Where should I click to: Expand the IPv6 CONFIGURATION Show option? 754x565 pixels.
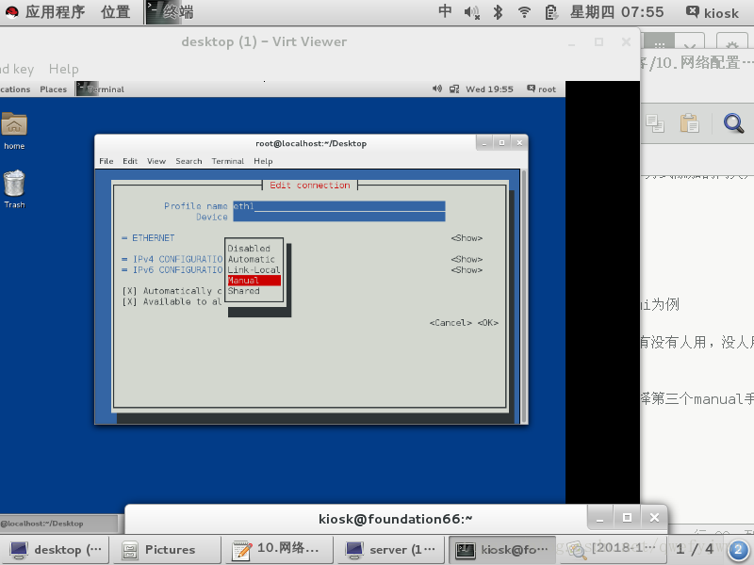point(467,269)
